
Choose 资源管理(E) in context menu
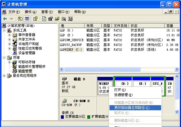click(x=135, y=95)
